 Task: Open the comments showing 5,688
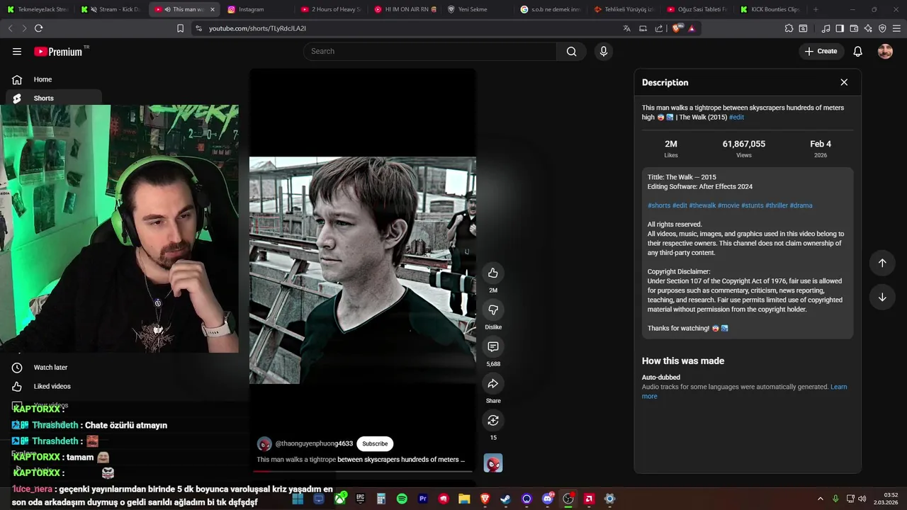pyautogui.click(x=493, y=346)
